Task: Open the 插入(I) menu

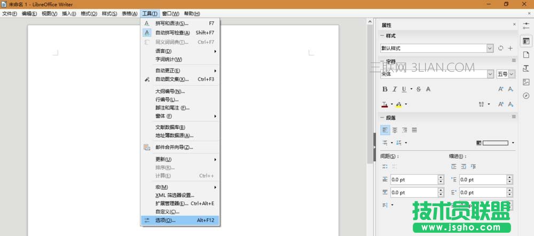Action: pos(69,14)
